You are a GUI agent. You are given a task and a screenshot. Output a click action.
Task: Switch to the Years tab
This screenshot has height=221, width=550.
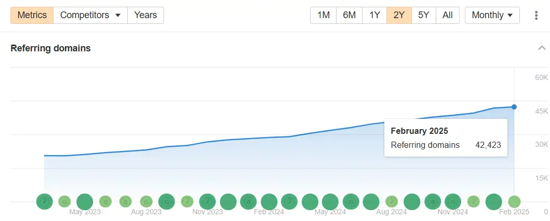[145, 16]
